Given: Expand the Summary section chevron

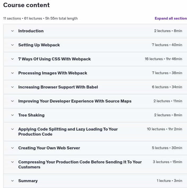Looking at the screenshot, I should (x=12, y=181).
